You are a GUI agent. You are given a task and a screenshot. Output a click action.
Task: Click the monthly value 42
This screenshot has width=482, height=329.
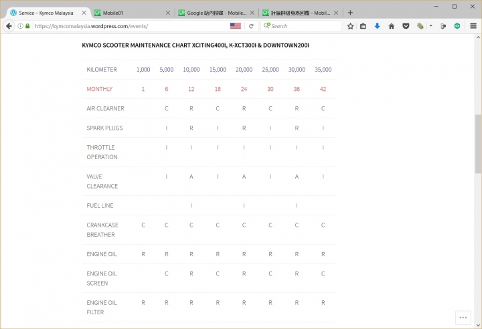(x=323, y=89)
